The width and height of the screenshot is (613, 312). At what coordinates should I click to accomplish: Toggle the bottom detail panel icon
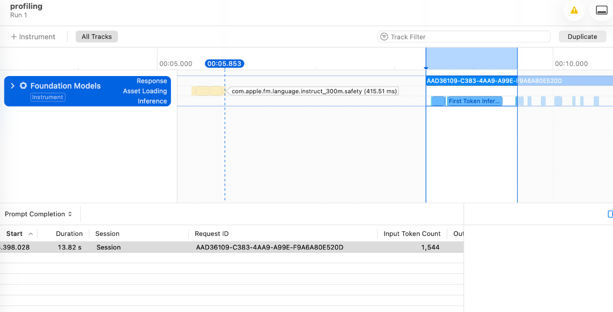pos(602,10)
